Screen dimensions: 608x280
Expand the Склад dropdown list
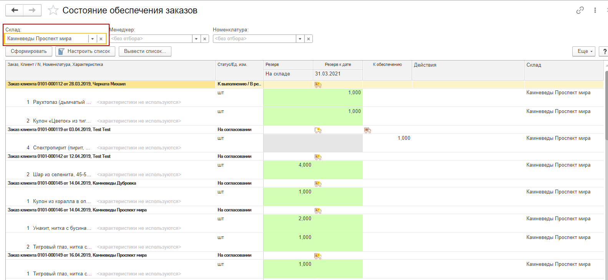93,39
